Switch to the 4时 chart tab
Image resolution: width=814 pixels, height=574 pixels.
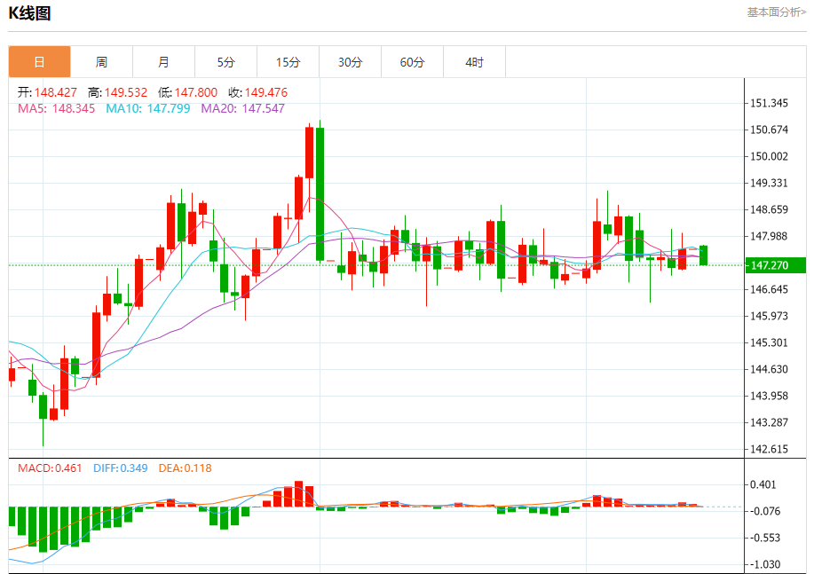pyautogui.click(x=475, y=62)
